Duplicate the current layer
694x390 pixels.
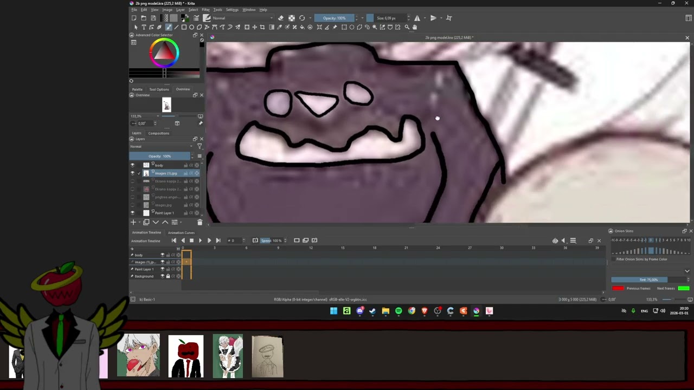(x=146, y=222)
